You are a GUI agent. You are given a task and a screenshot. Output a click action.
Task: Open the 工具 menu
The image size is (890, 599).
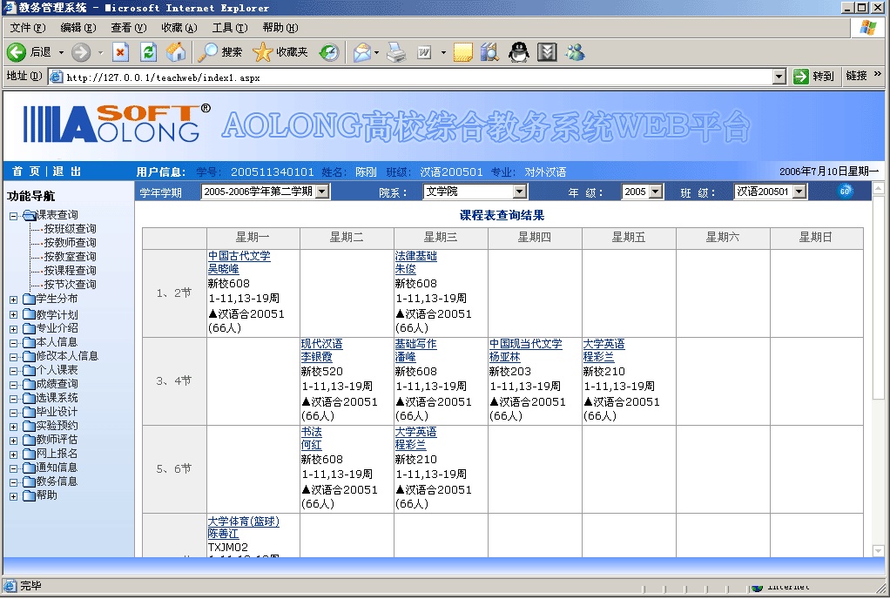pos(229,28)
